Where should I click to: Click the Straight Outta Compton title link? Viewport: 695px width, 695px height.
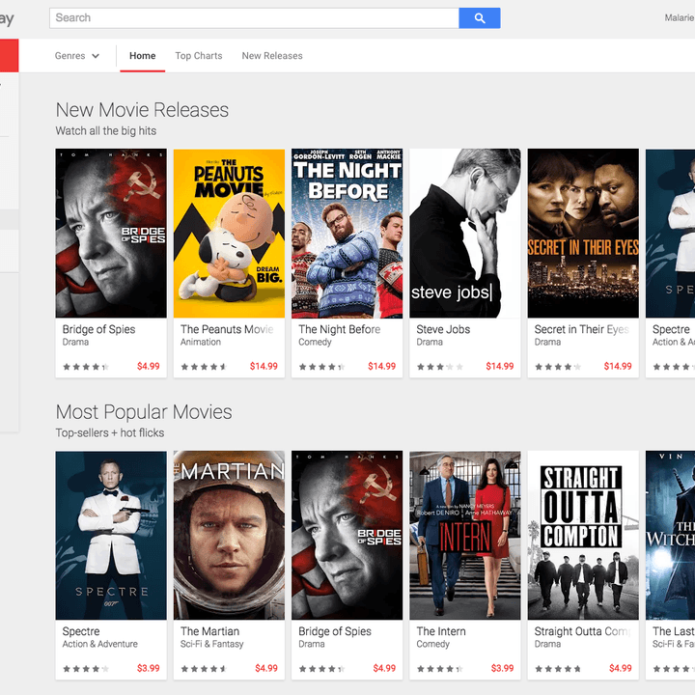click(x=582, y=631)
